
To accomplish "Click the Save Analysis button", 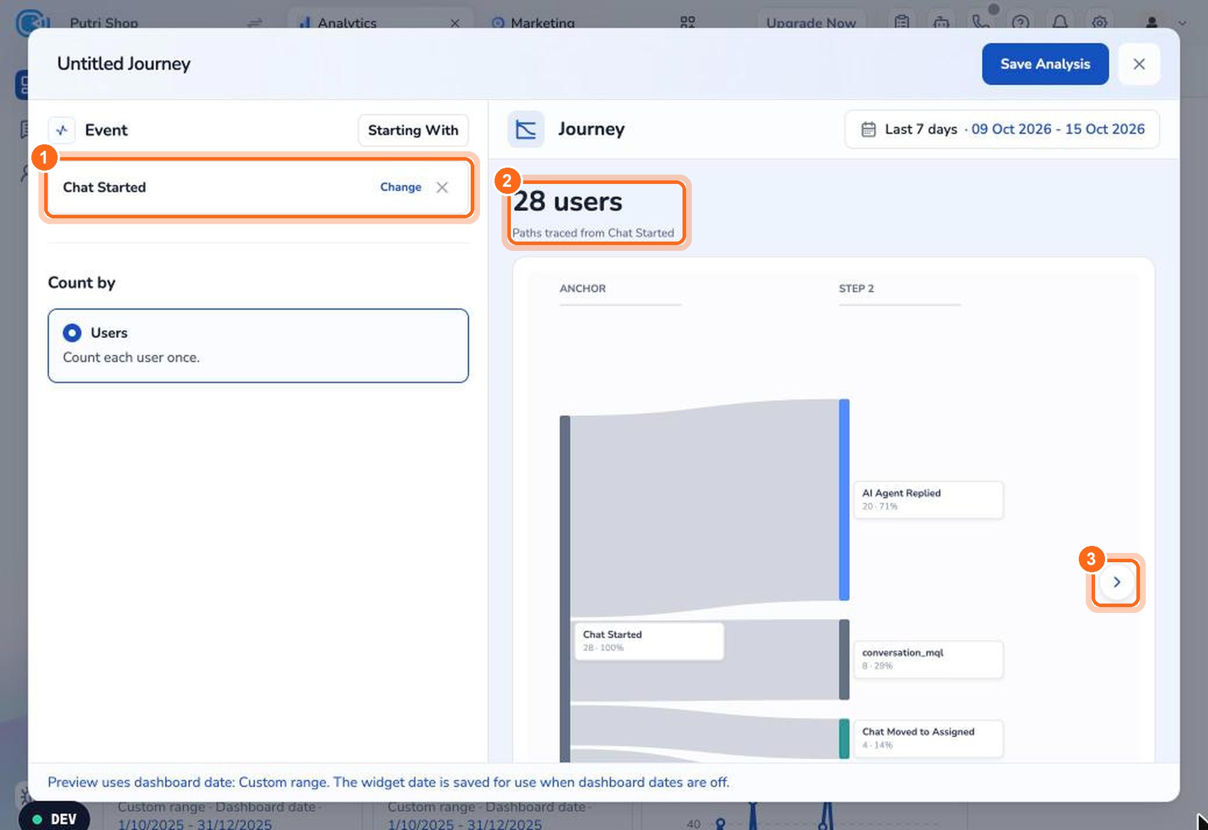I will [1045, 64].
